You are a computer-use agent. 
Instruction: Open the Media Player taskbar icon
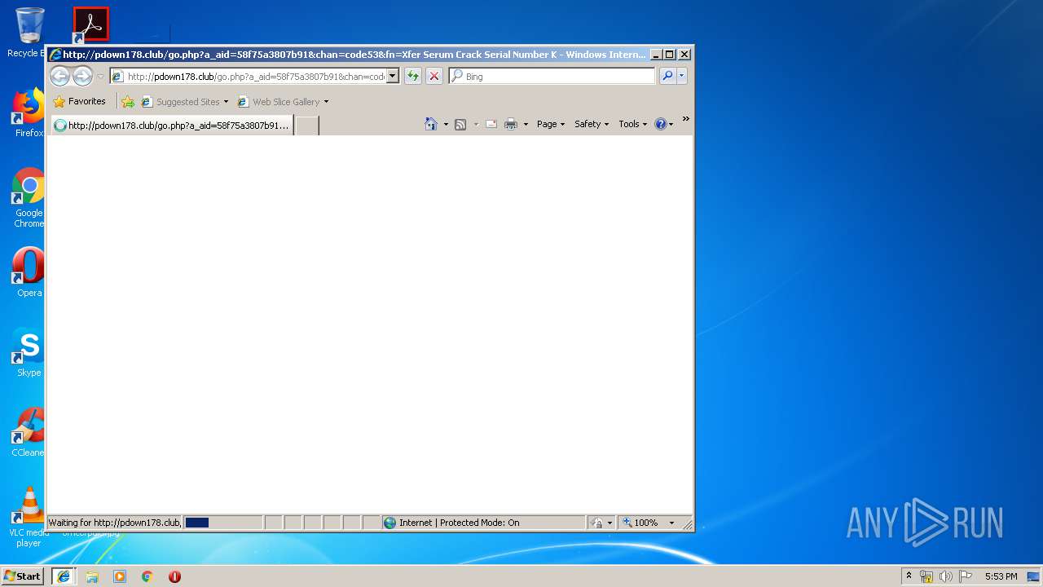click(x=120, y=576)
